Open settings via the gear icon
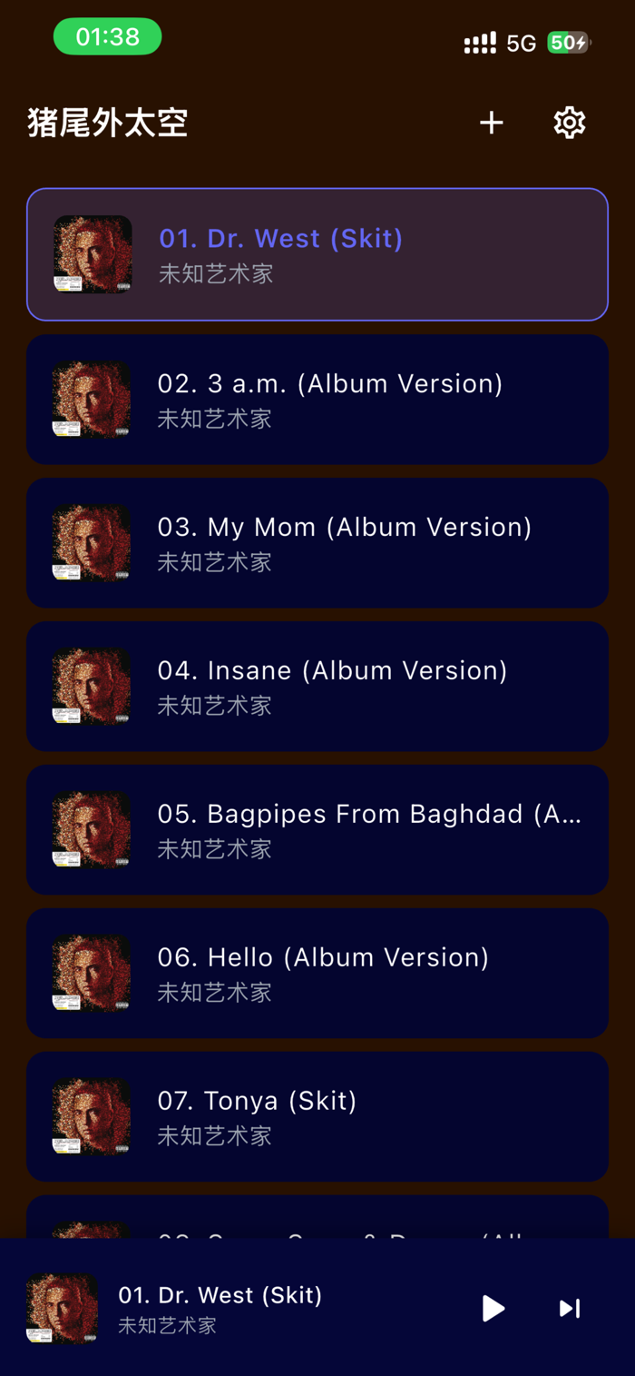 point(570,123)
